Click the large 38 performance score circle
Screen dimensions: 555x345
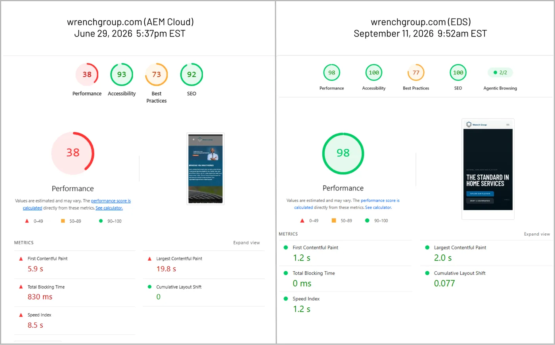point(73,153)
